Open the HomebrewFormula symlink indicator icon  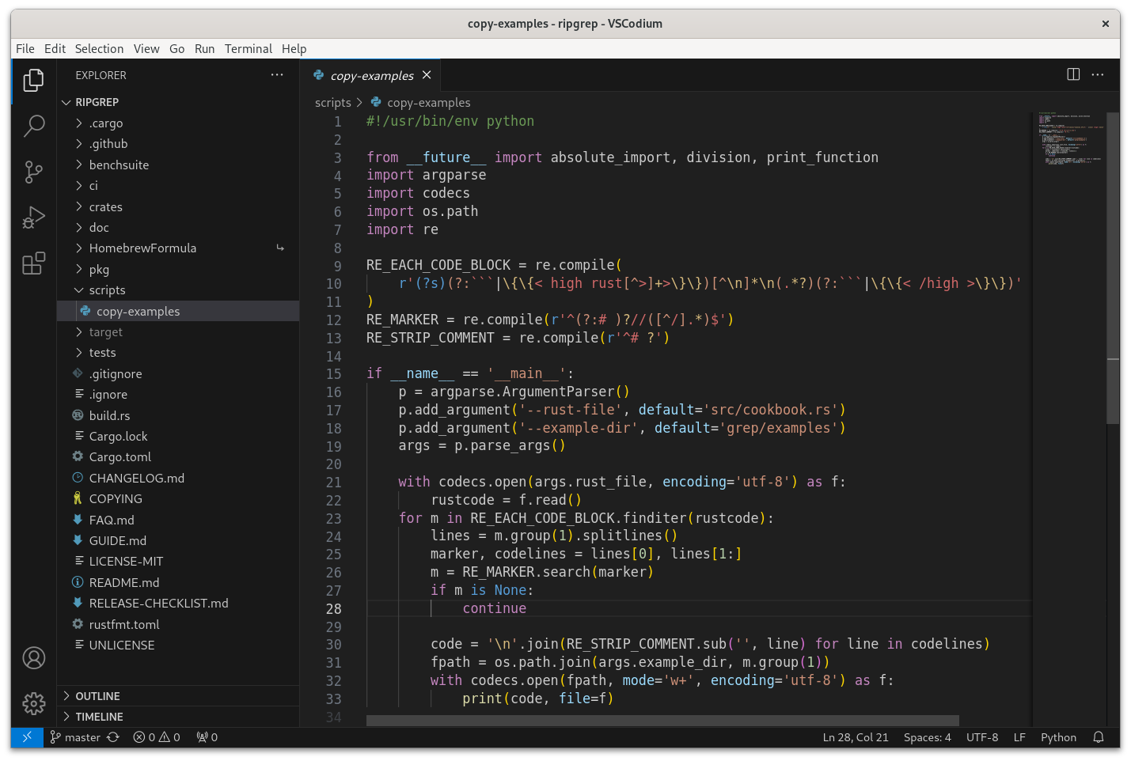pyautogui.click(x=280, y=248)
